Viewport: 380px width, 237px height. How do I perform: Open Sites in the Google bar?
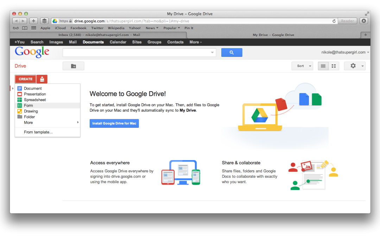[137, 42]
